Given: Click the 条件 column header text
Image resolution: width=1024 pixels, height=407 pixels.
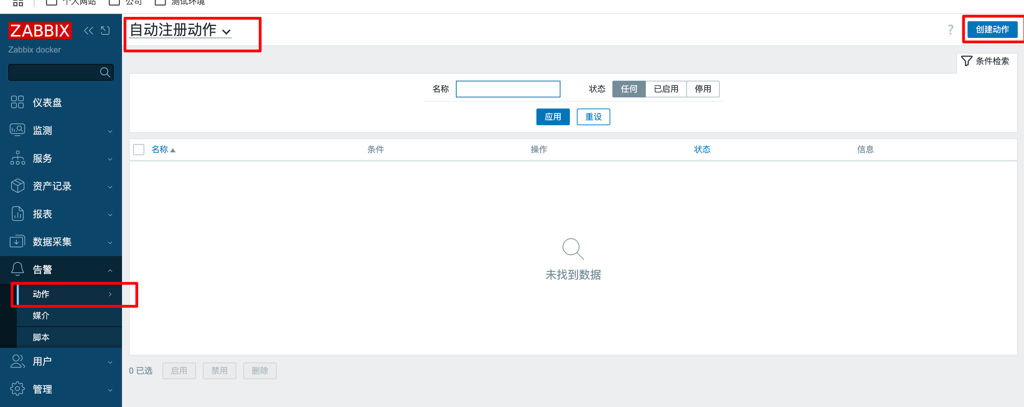Looking at the screenshot, I should (x=375, y=150).
